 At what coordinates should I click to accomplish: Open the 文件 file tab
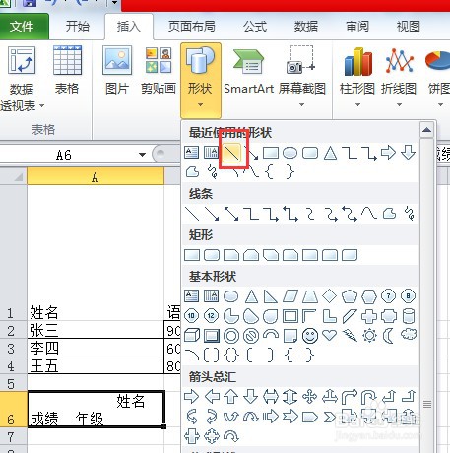(24, 27)
